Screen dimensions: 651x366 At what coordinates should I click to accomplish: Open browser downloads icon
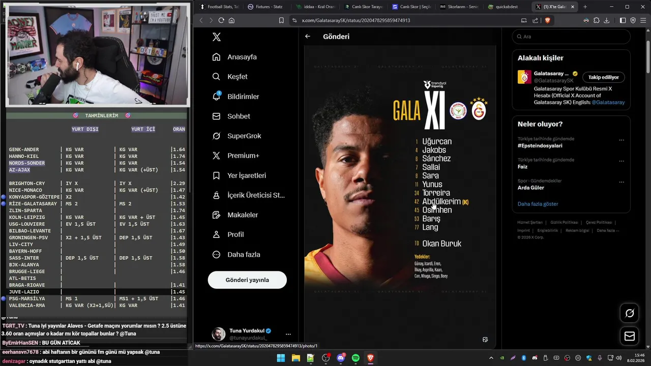pos(606,20)
